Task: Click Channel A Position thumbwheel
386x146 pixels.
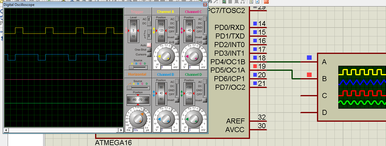Action: pos(161,31)
